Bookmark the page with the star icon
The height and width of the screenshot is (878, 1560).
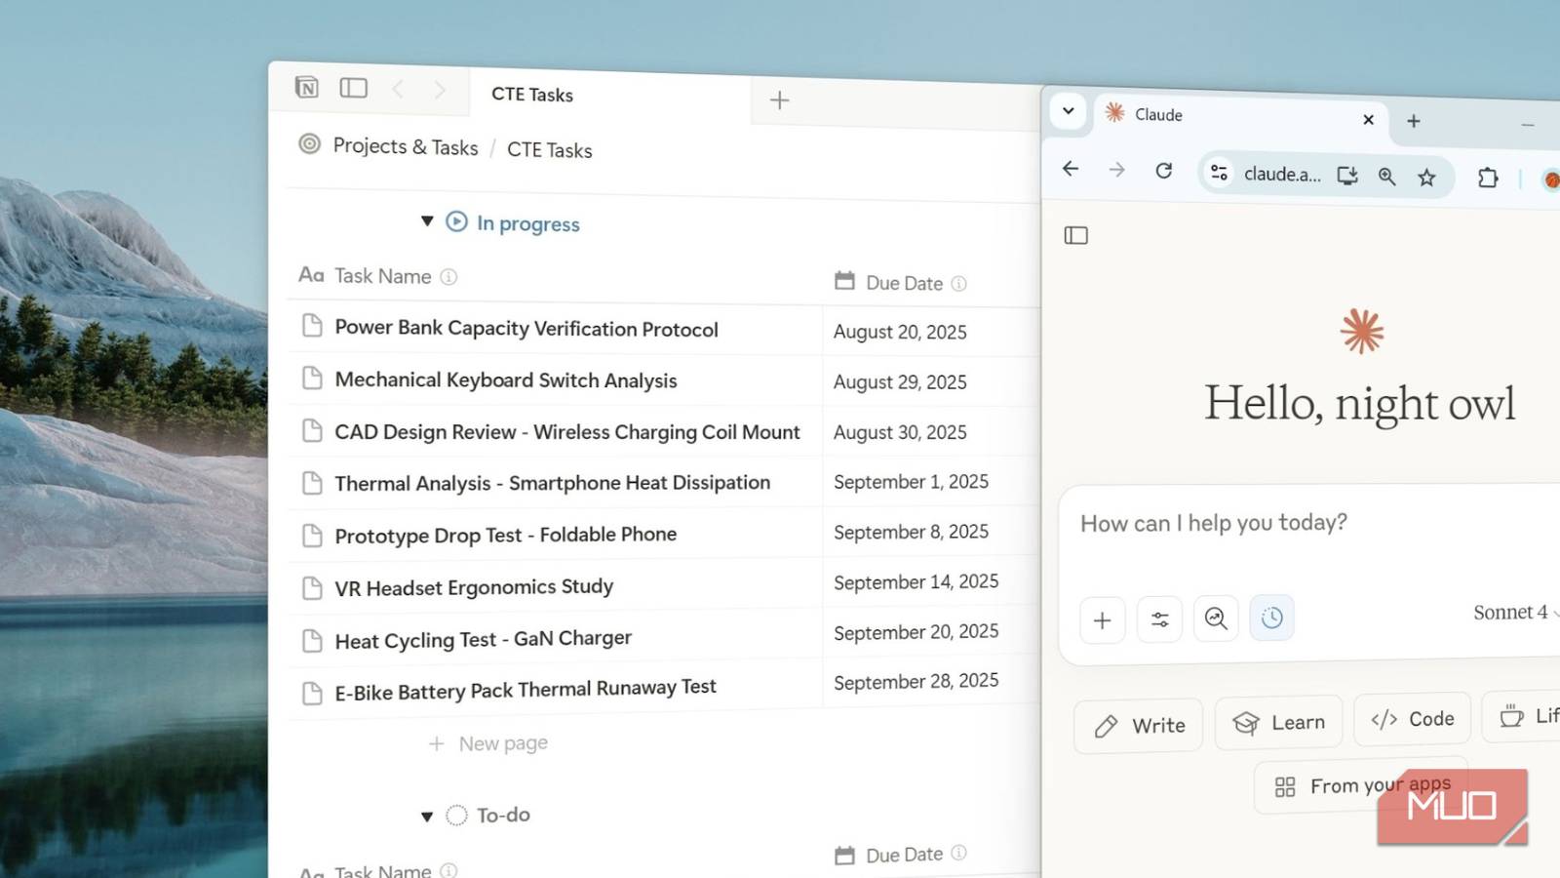(x=1427, y=177)
